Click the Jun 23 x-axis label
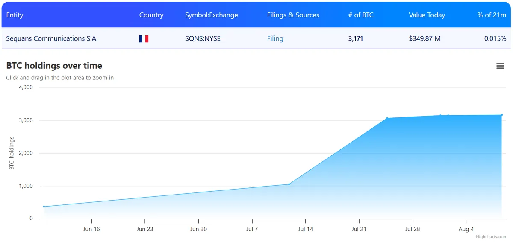Image resolution: width=513 pixels, height=242 pixels. tap(145, 229)
